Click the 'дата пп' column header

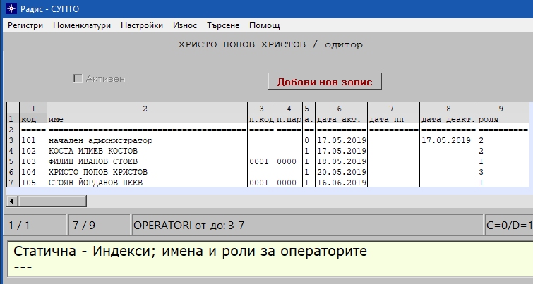[394, 119]
